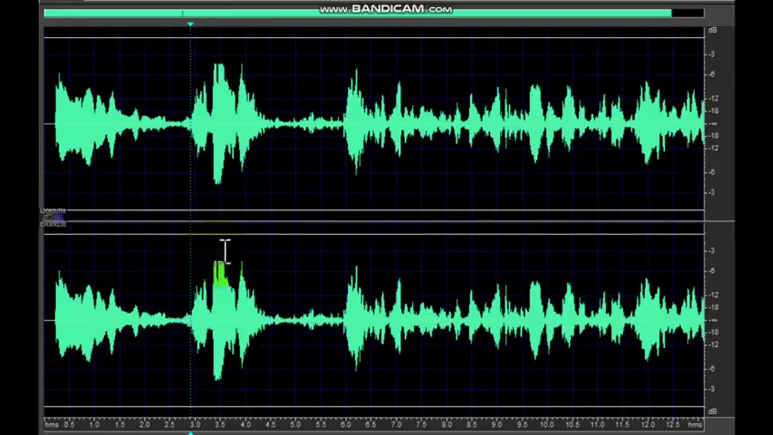This screenshot has height=435, width=773.
Task: Click the 12.0 mark on time ruler
Action: pyautogui.click(x=647, y=425)
